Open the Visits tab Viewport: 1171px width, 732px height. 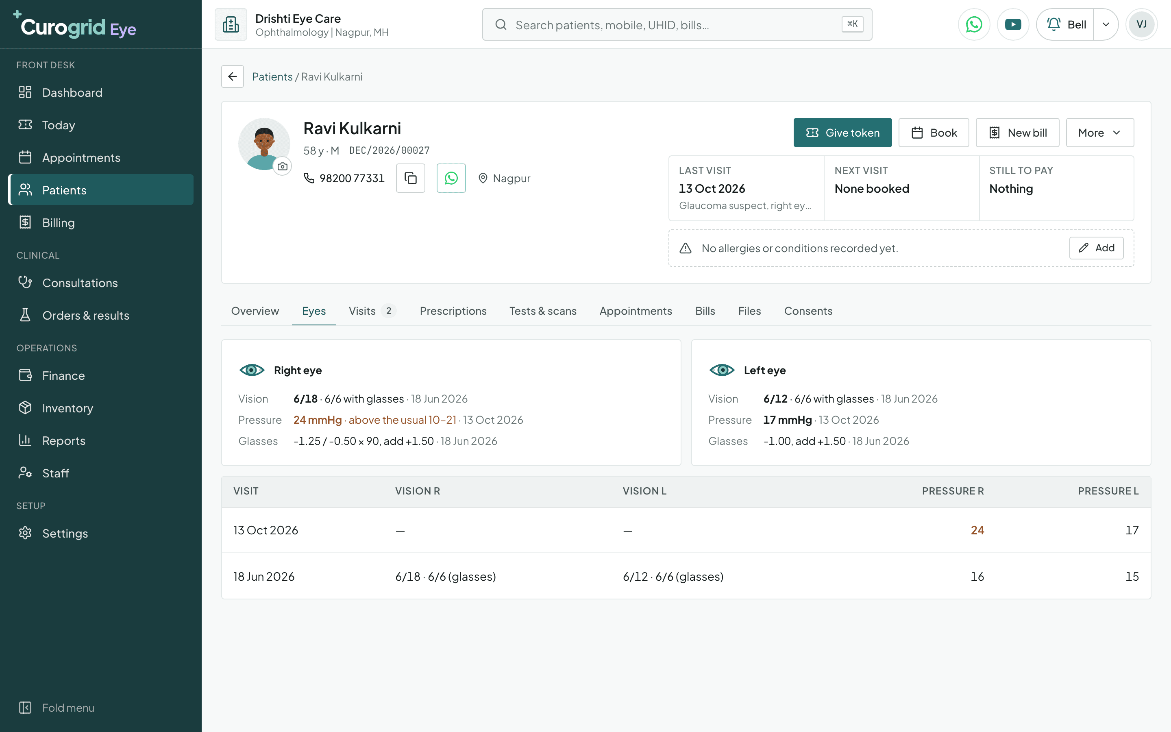372,311
